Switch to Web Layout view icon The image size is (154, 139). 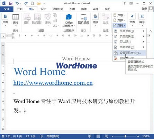tap(106, 136)
